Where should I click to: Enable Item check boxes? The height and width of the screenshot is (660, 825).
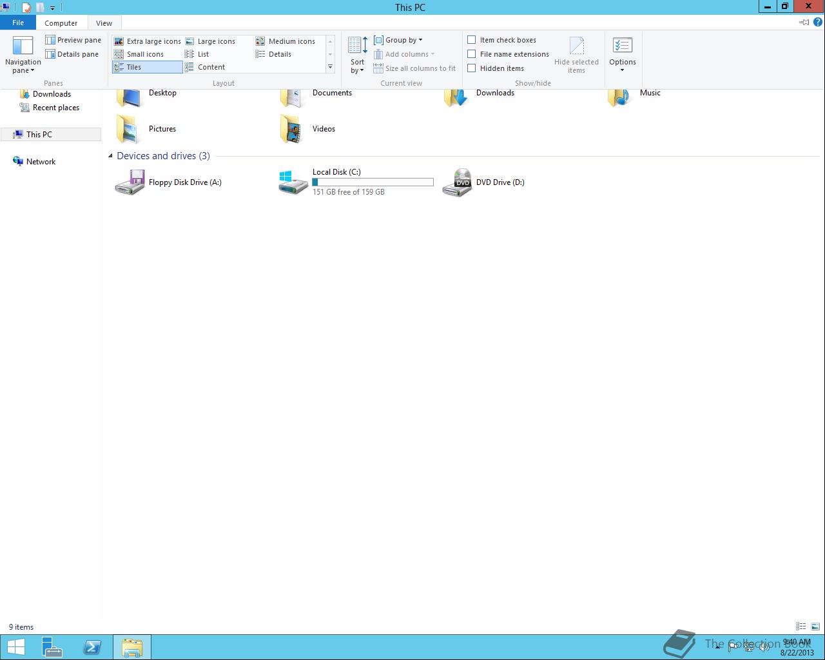[472, 40]
